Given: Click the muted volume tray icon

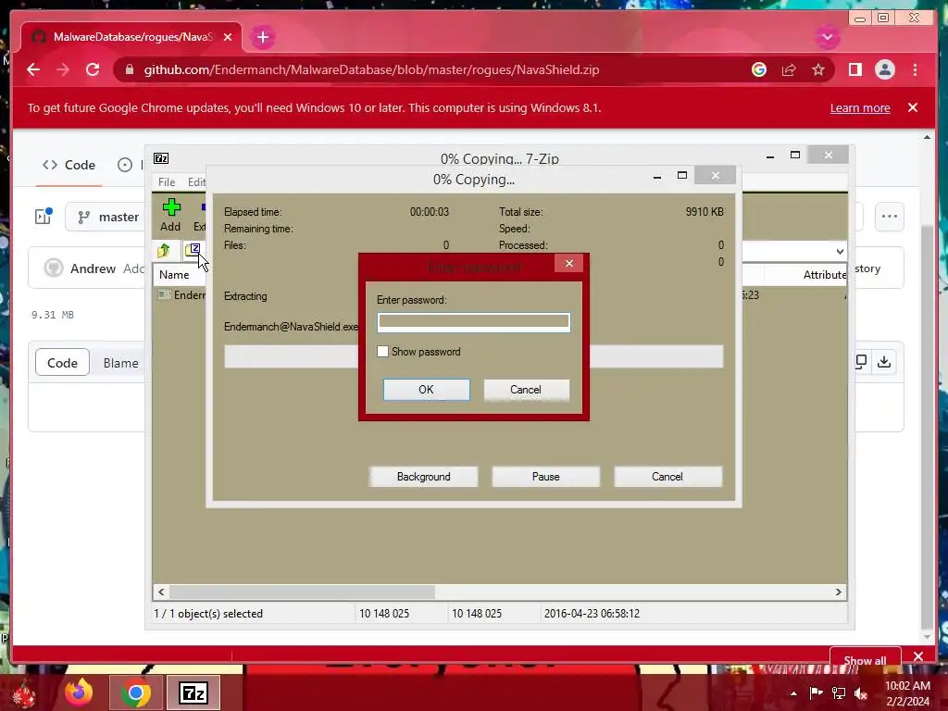Looking at the screenshot, I should click(x=861, y=693).
